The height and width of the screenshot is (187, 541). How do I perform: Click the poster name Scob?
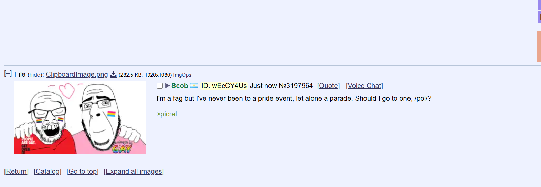180,86
